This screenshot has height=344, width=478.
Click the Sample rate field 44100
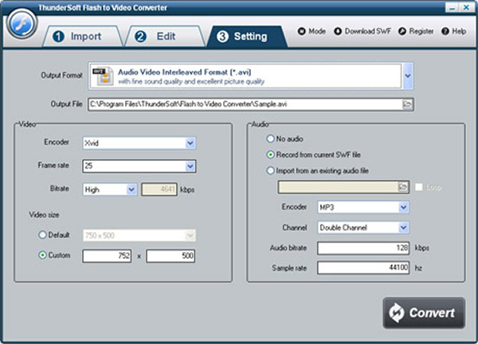(x=363, y=268)
